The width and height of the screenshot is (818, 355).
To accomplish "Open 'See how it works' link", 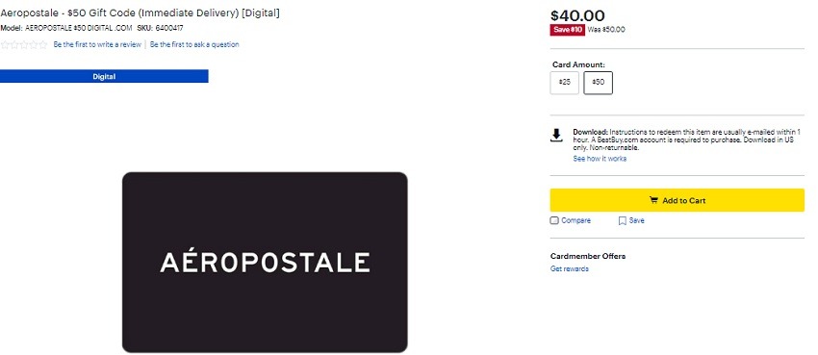I will point(600,159).
